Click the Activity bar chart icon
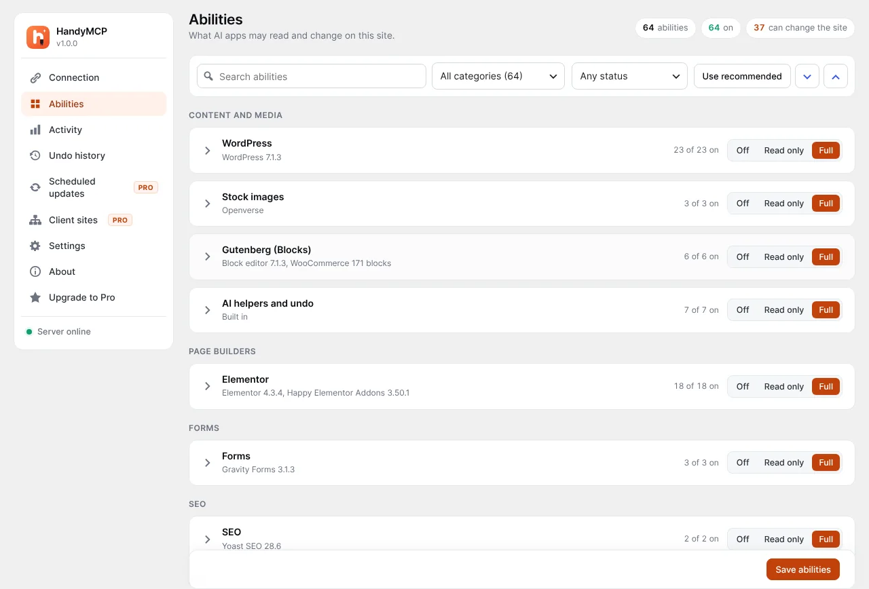 pyautogui.click(x=35, y=130)
